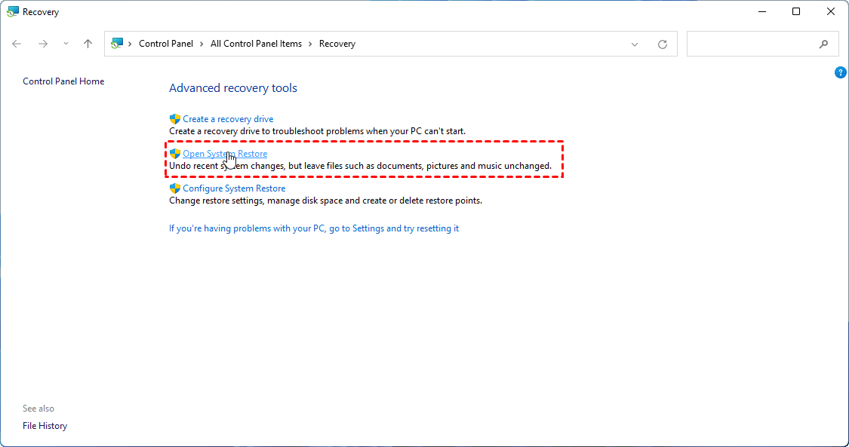The height and width of the screenshot is (447, 849).
Task: Click the shield icon beside Create a recovery drive
Action: point(175,119)
